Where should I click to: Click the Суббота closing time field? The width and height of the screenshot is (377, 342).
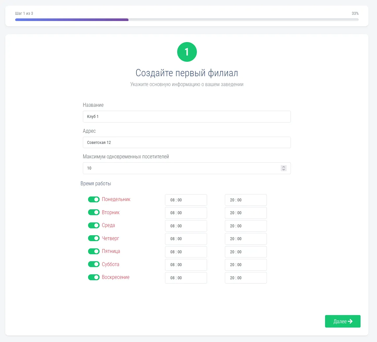[x=246, y=265]
